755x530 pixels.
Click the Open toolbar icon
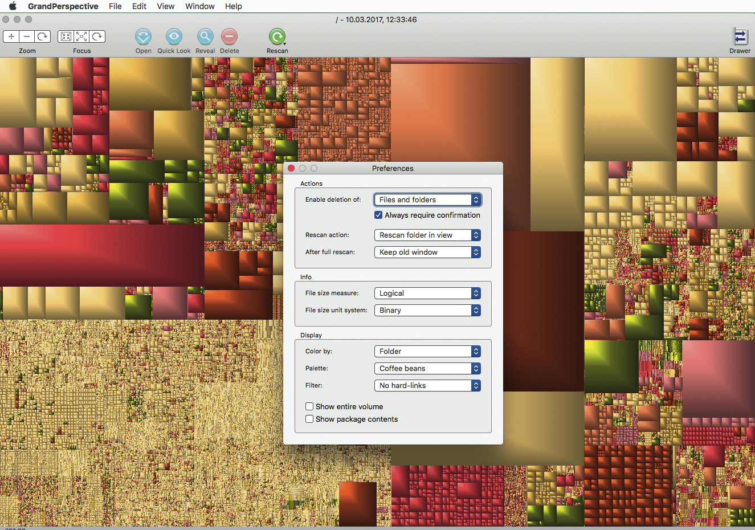click(x=143, y=37)
